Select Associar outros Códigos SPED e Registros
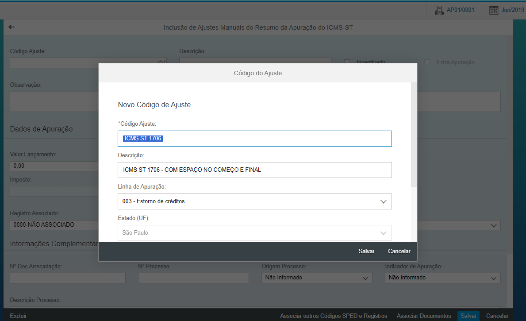The width and height of the screenshot is (526, 321). tap(334, 316)
